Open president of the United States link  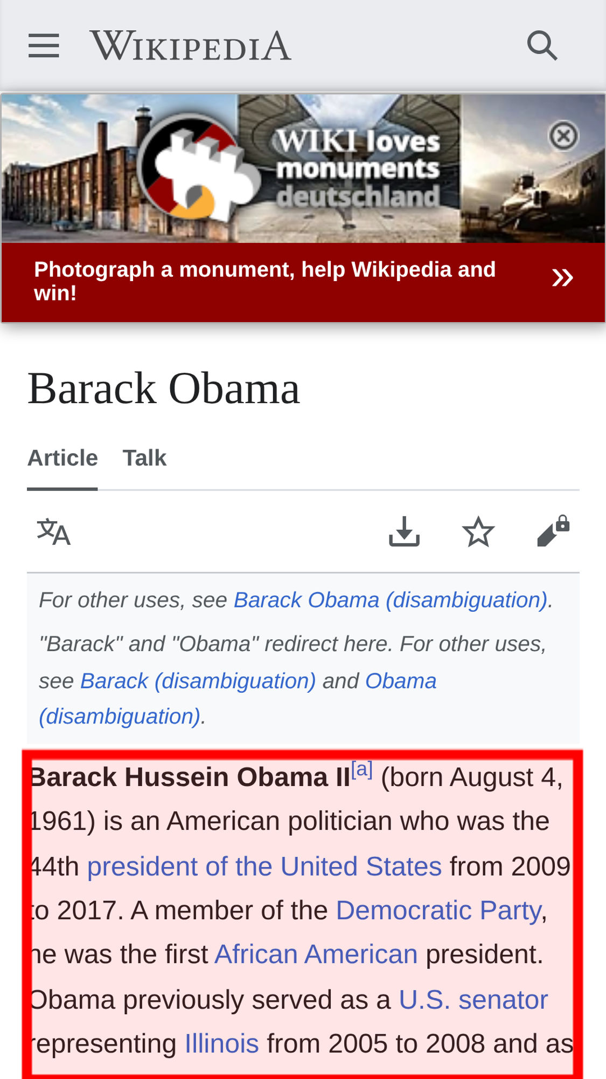point(264,866)
